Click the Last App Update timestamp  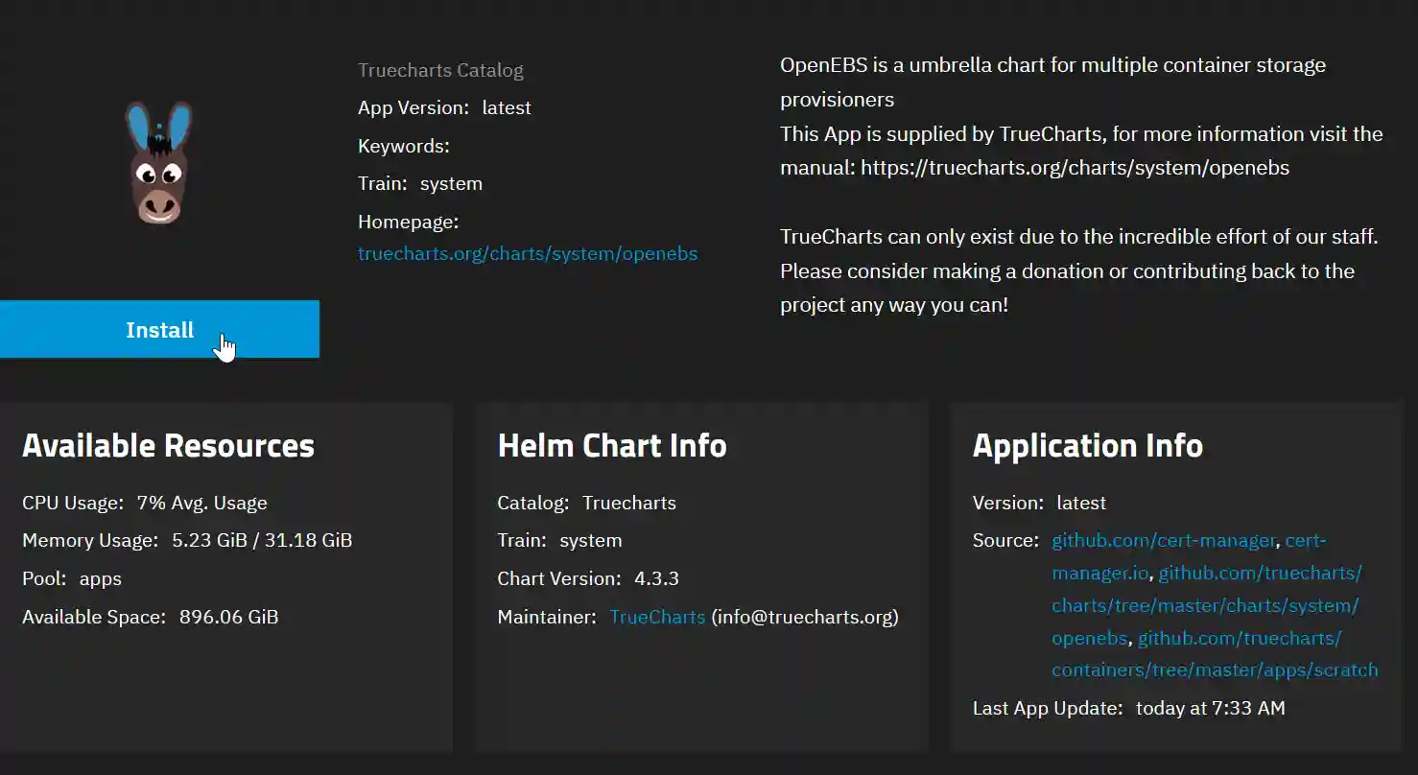point(1210,708)
